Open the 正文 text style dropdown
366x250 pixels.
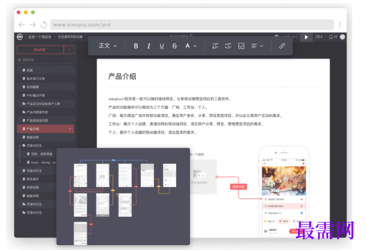pos(108,46)
